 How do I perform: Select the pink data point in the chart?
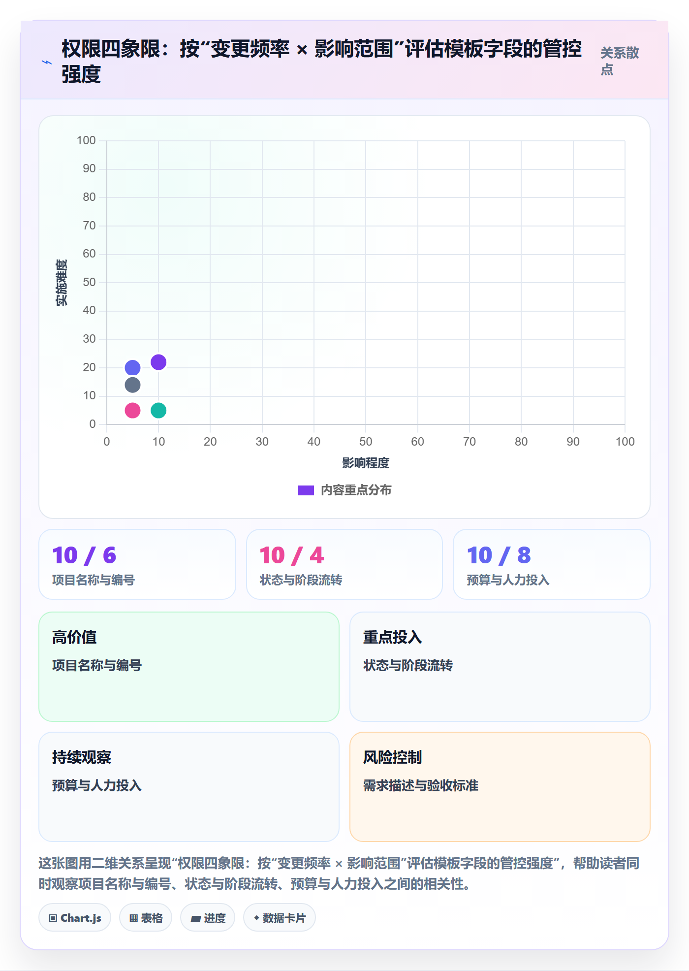click(x=132, y=410)
